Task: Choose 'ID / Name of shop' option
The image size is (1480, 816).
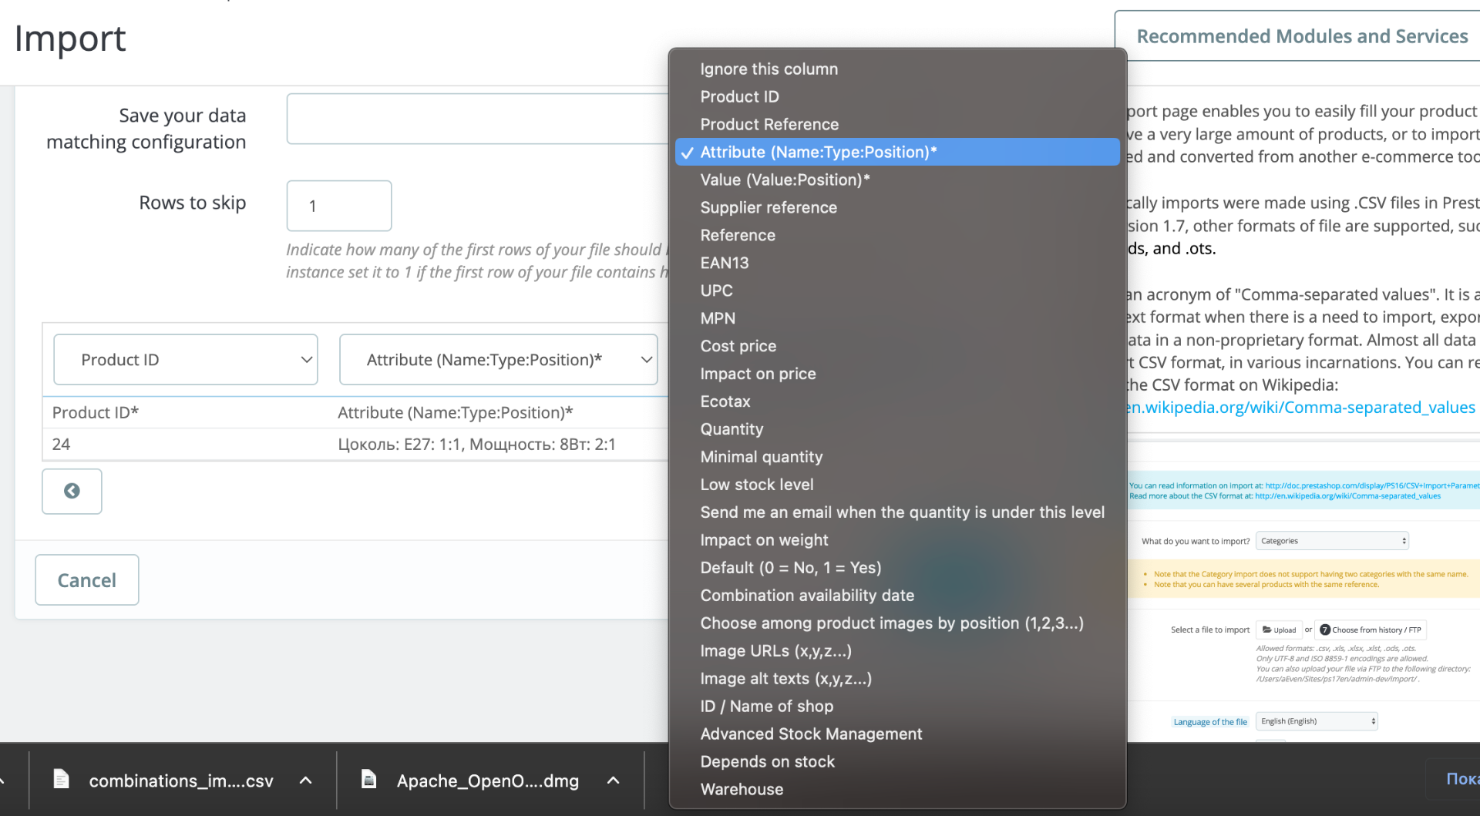Action: [x=897, y=707]
